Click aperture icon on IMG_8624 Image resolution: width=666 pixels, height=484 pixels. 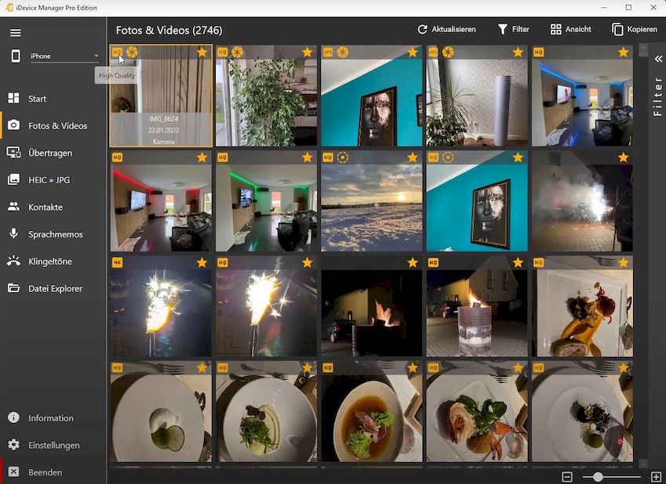click(132, 52)
